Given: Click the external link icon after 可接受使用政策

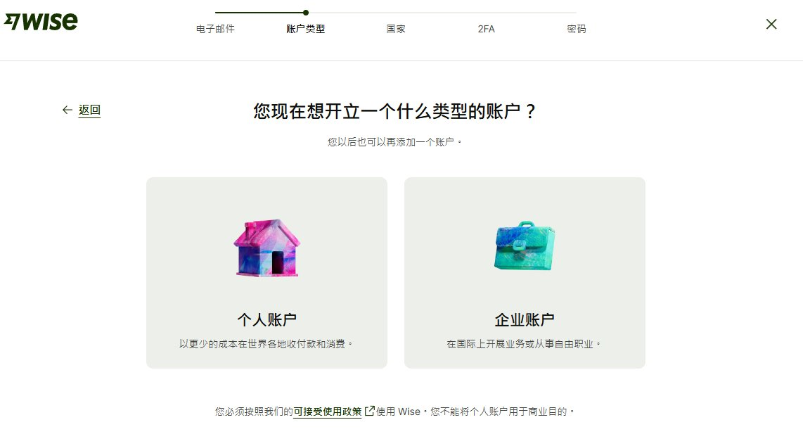Looking at the screenshot, I should [x=369, y=411].
